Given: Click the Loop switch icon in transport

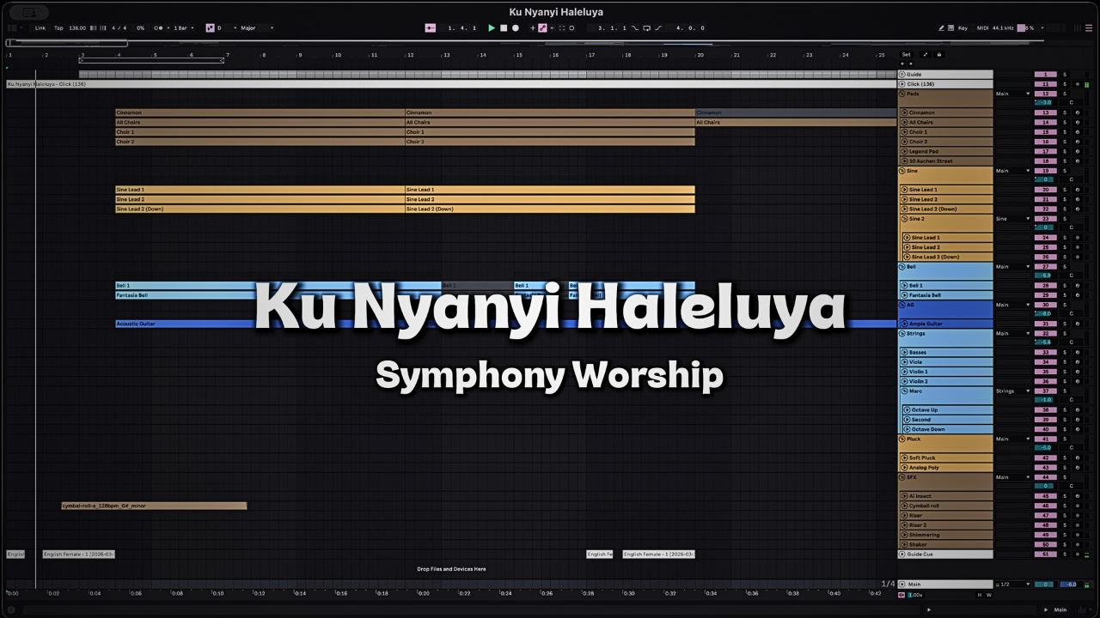Looking at the screenshot, I should click(646, 28).
